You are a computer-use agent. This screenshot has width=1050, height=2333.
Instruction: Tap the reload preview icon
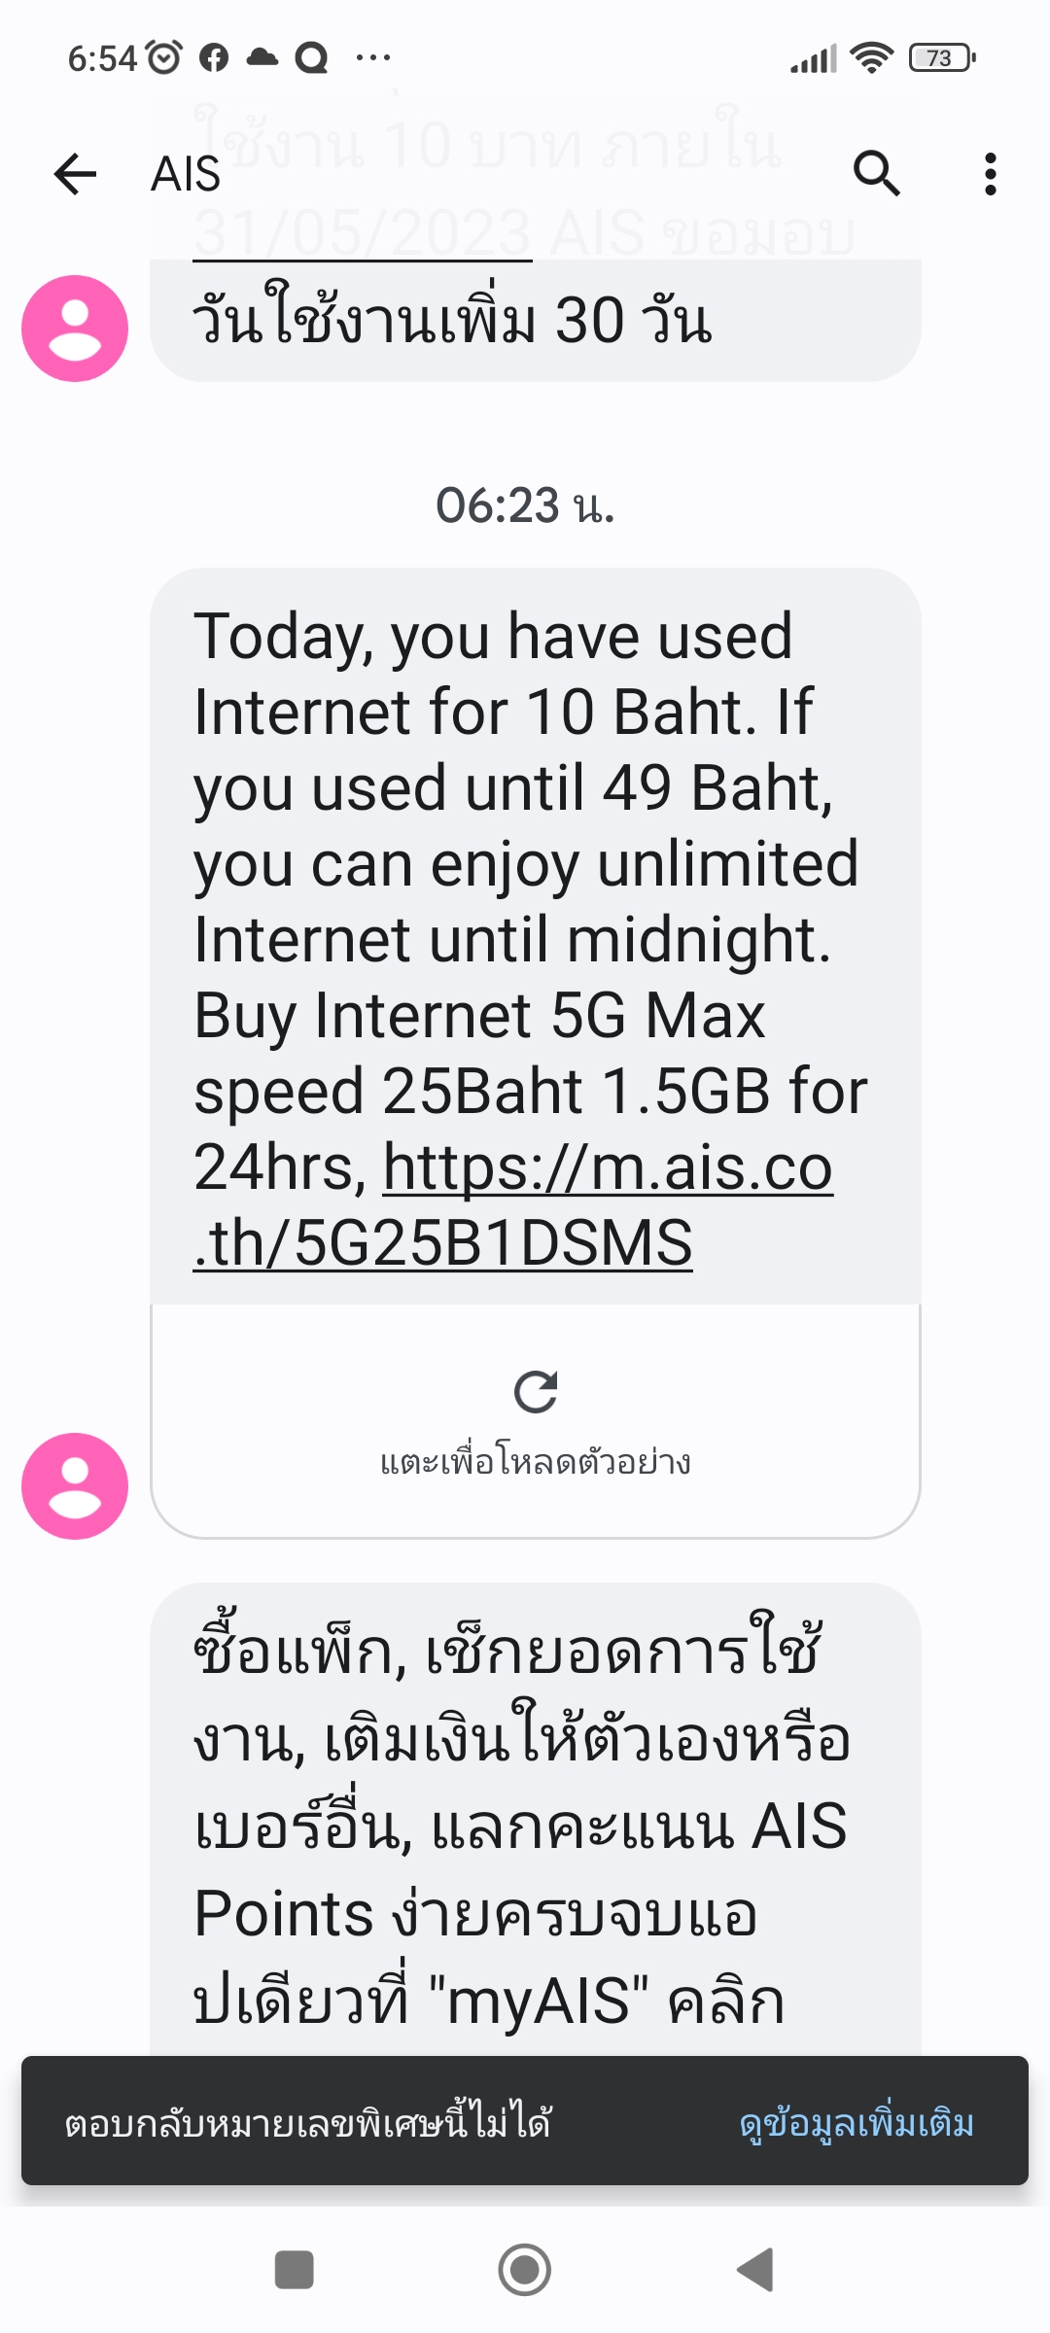pos(536,1392)
